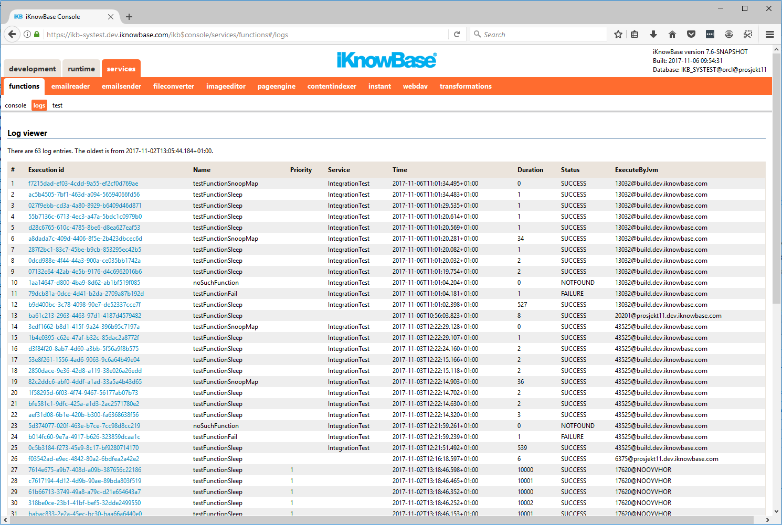Click the horizontal scrollbar thumb

381,520
